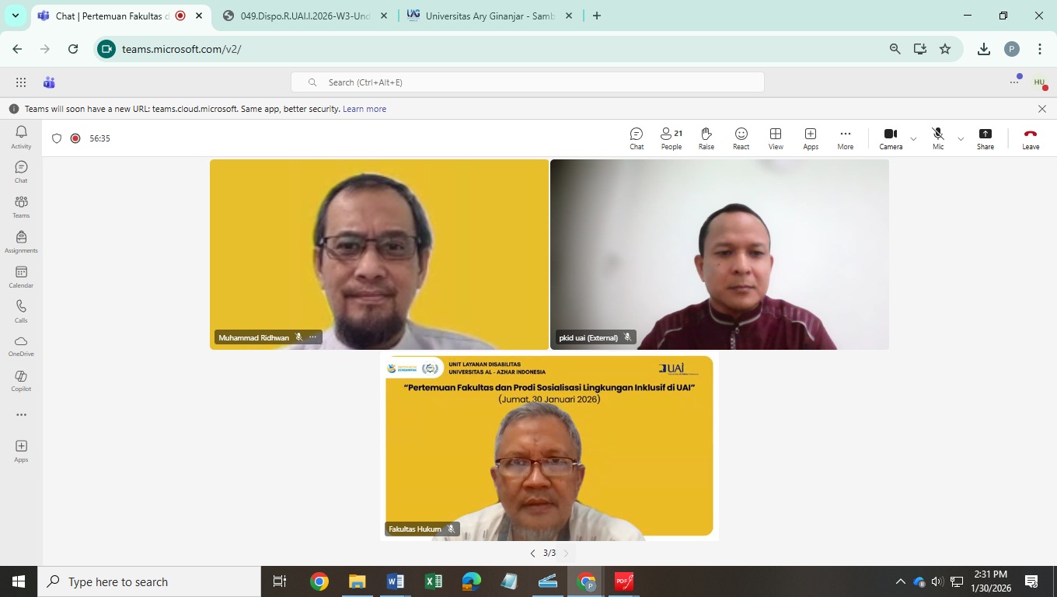Expand the Mic options dropdown arrow
The height and width of the screenshot is (597, 1057).
point(961,139)
